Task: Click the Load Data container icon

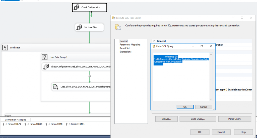Action: pos(5,47)
